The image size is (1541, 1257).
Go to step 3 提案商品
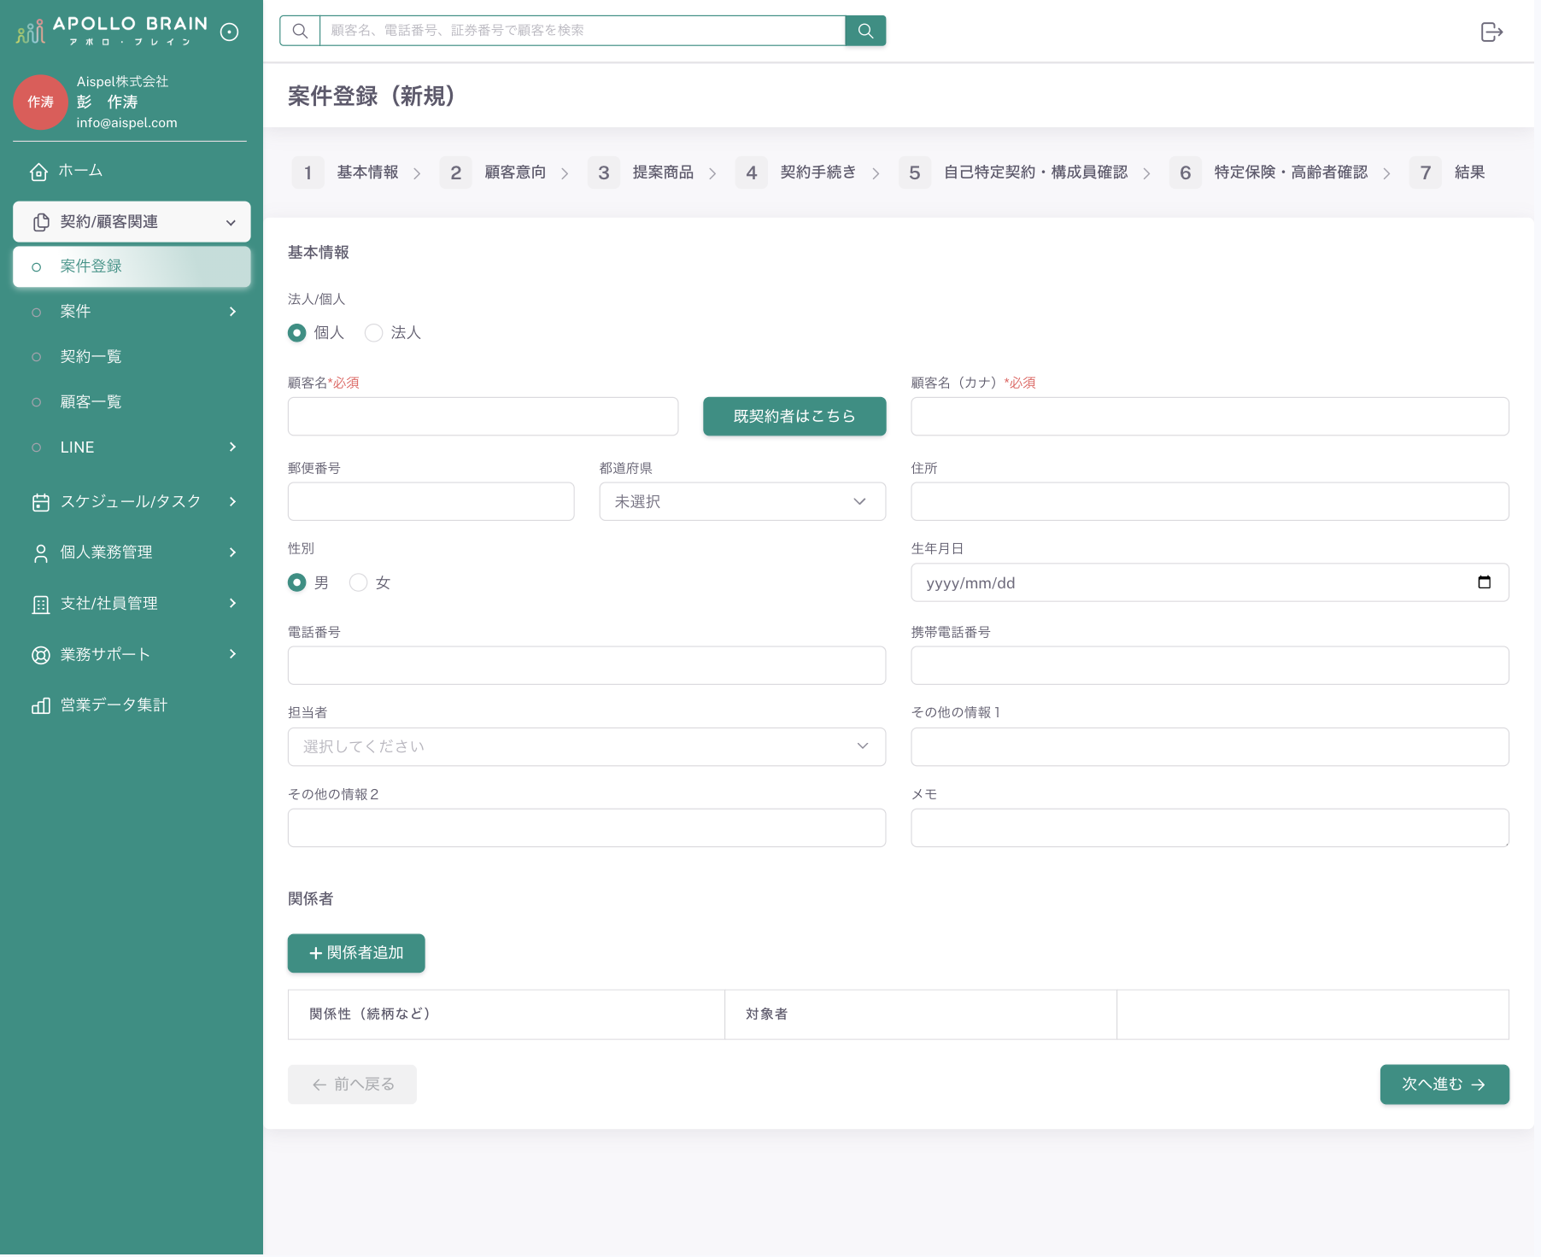pos(642,172)
